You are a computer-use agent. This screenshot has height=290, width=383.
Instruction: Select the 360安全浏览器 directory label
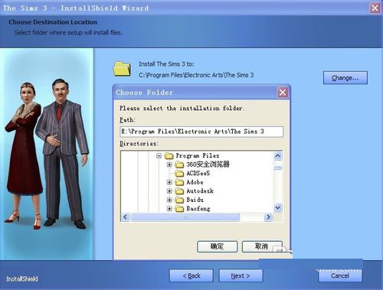click(x=208, y=165)
